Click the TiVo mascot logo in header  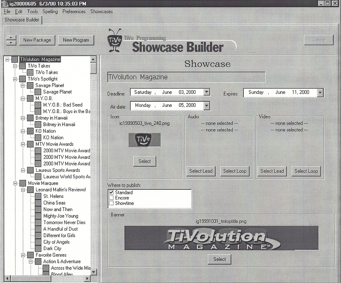pos(114,40)
